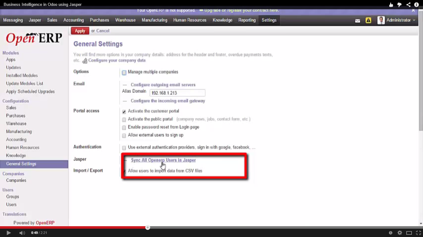Open Purchases configuration in sidebar
Viewport: 423px width, 237px height.
click(x=16, y=116)
